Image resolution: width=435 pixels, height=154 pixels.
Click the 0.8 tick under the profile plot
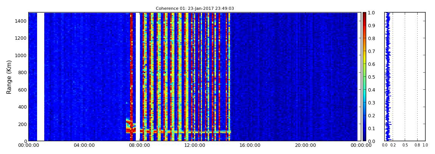coord(417,145)
